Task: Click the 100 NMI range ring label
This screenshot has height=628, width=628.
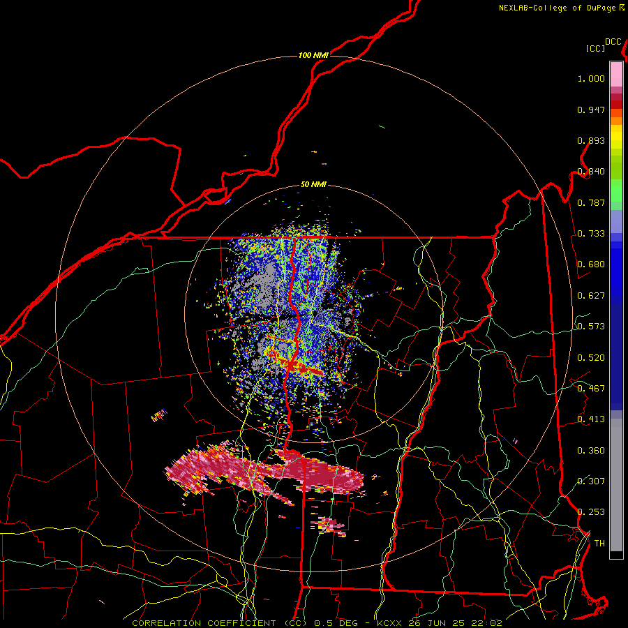Action: point(313,55)
